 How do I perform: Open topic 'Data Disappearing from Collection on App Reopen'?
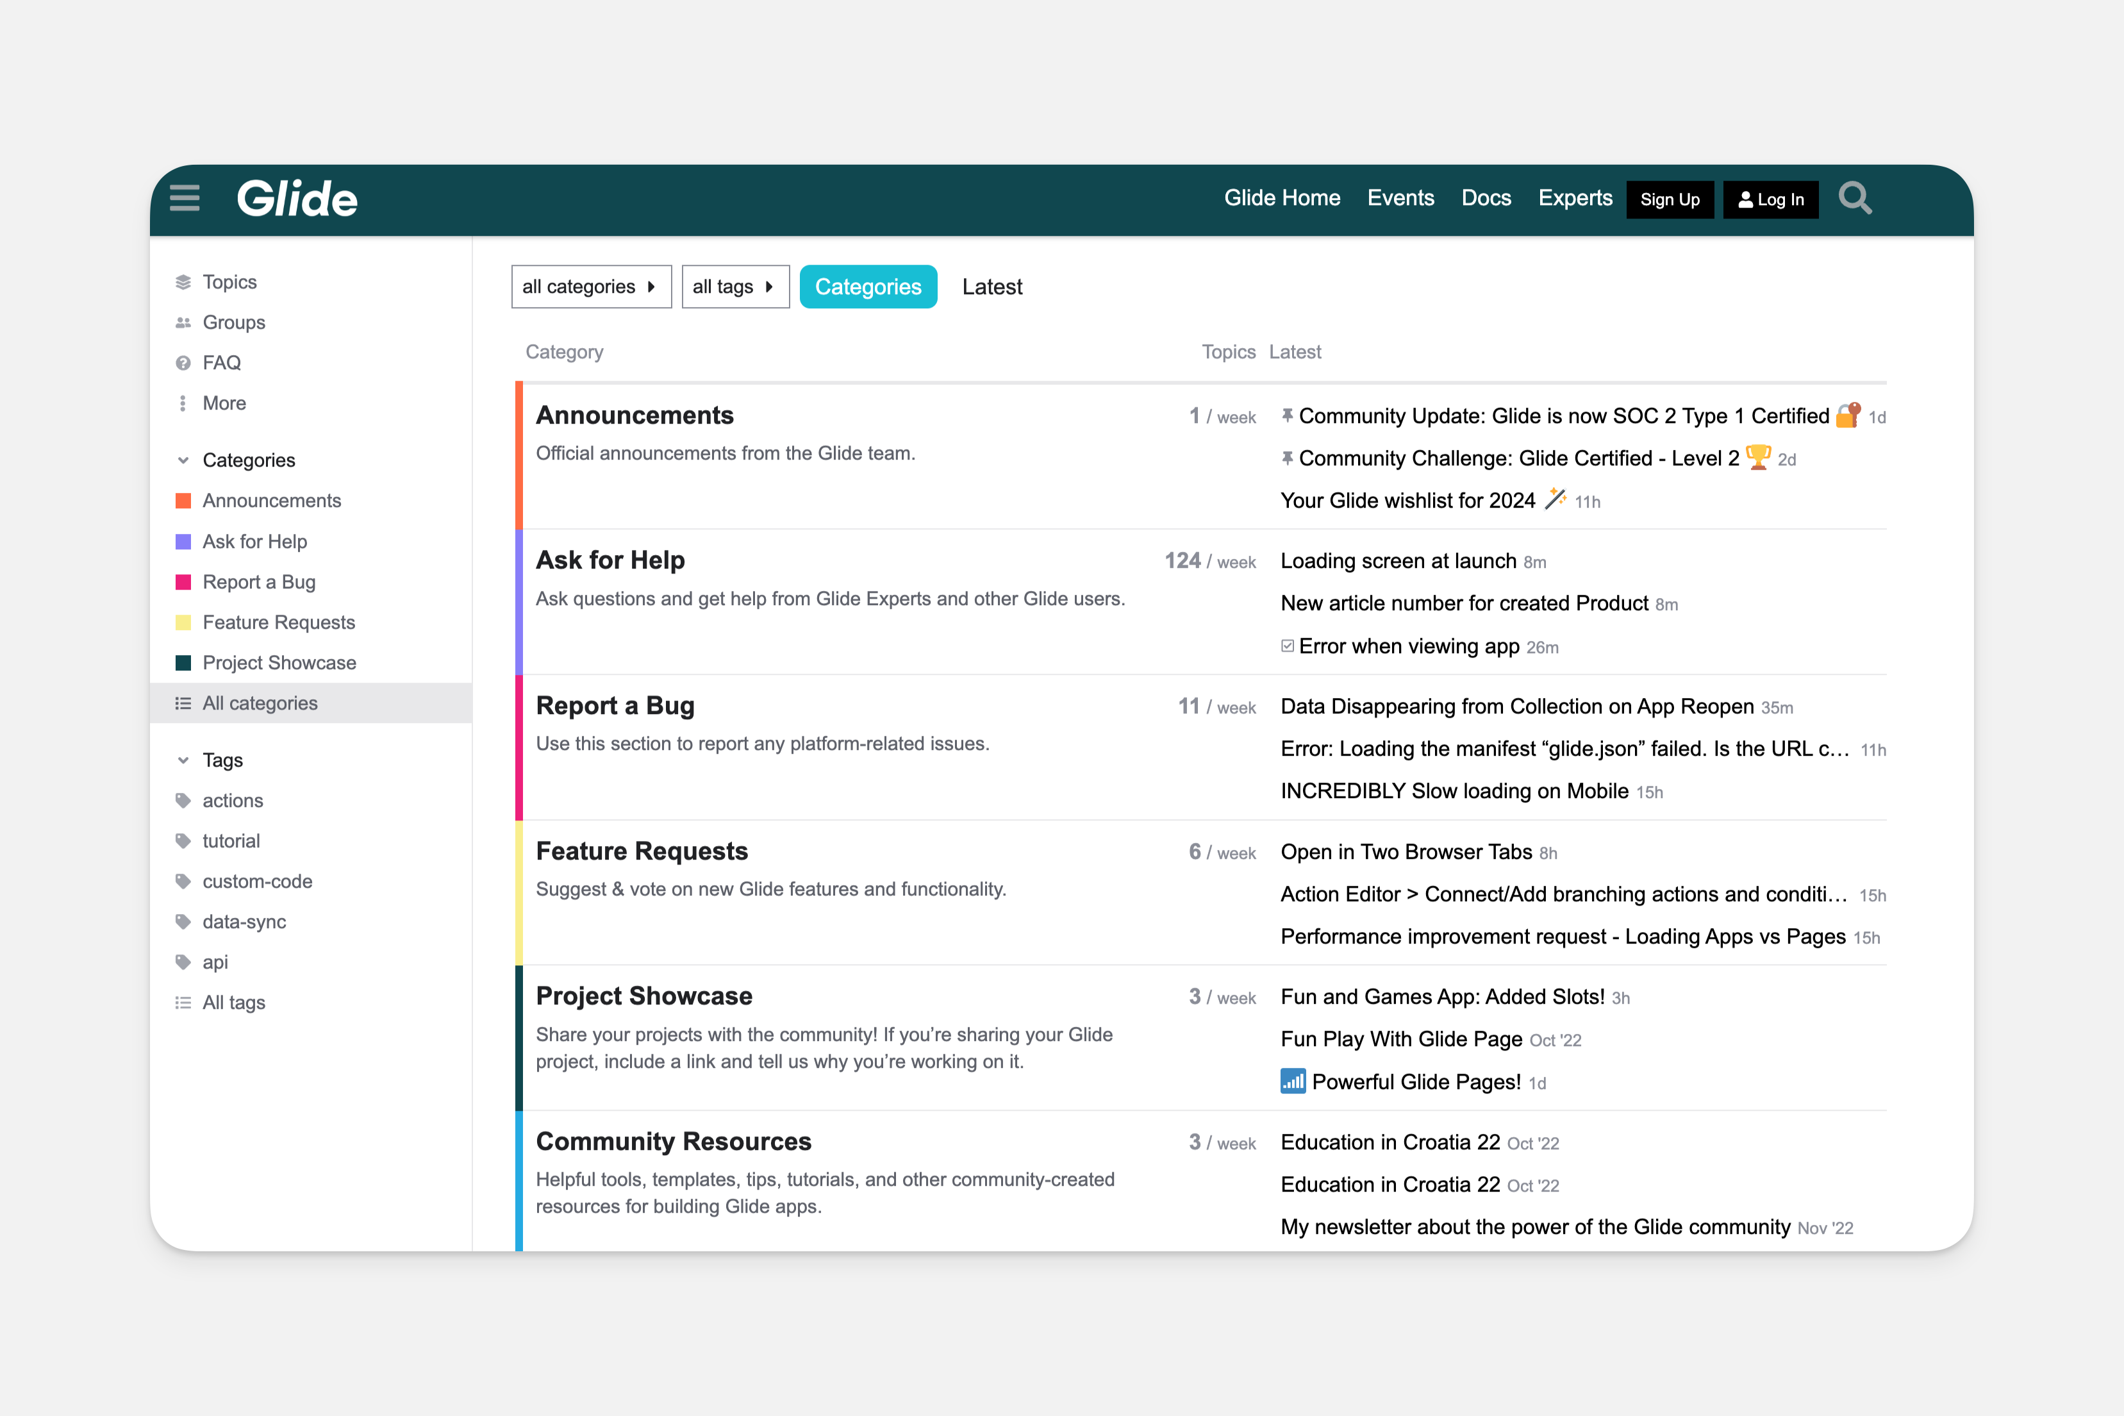click(1518, 706)
